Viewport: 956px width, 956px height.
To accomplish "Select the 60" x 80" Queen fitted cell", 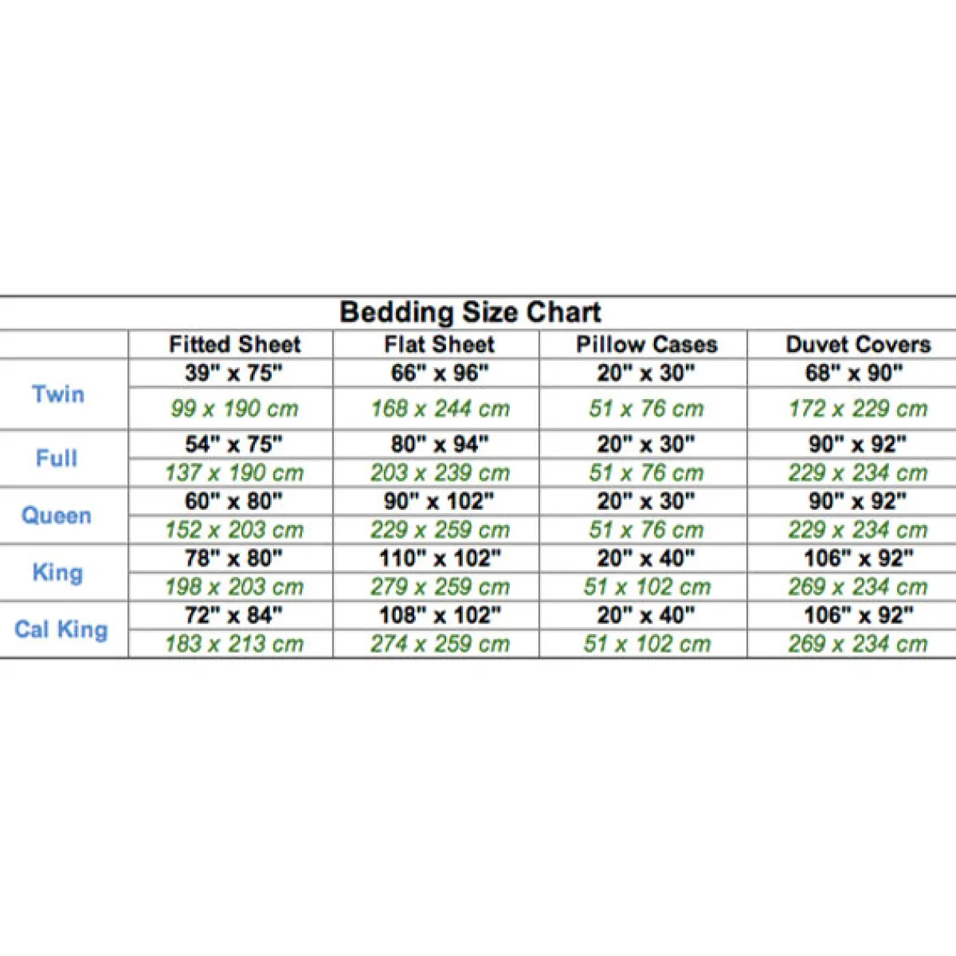I will click(234, 502).
